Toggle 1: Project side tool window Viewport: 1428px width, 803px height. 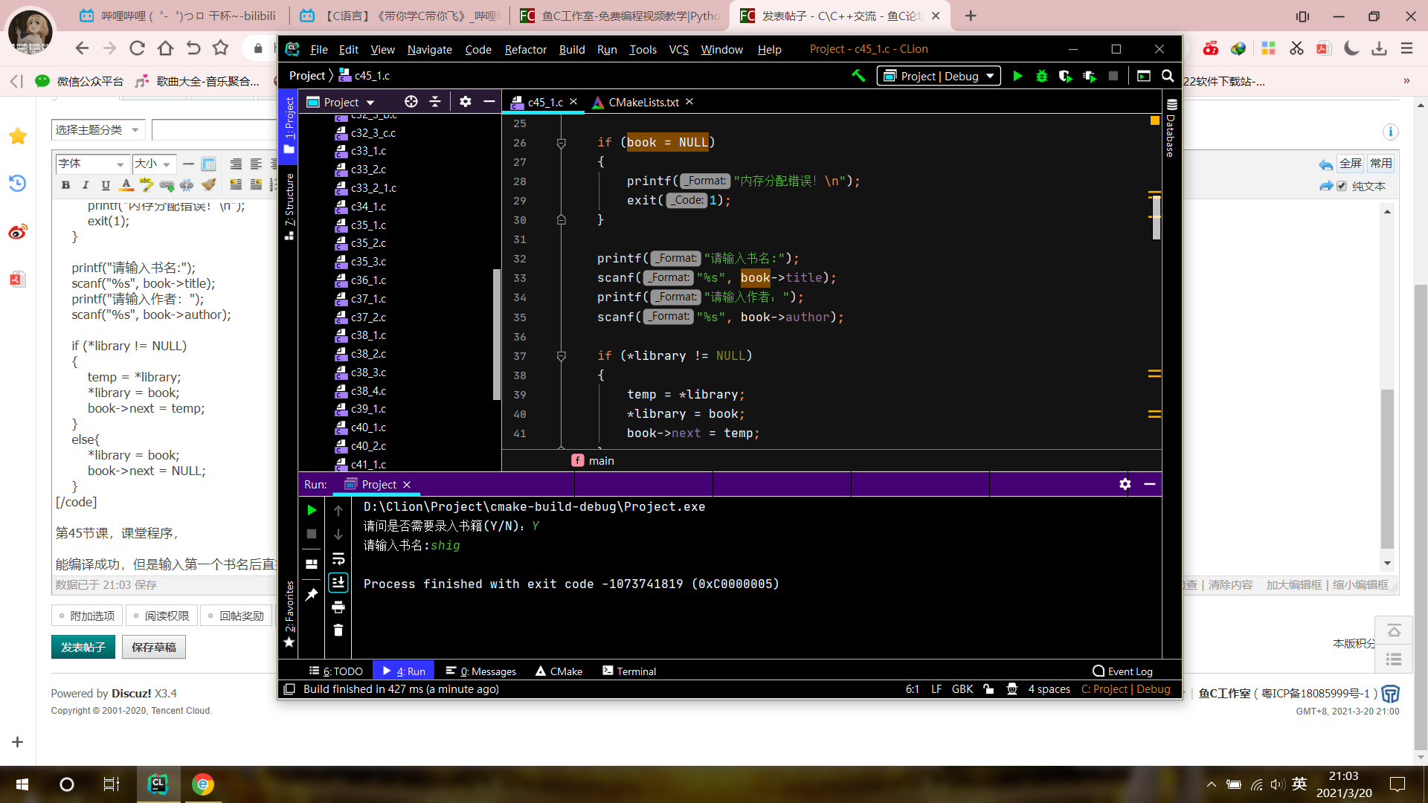[289, 126]
